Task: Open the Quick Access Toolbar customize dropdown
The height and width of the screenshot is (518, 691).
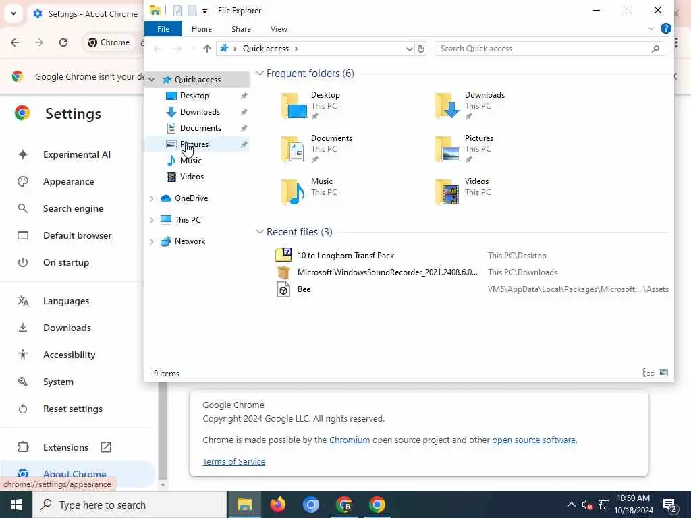Action: [x=204, y=11]
